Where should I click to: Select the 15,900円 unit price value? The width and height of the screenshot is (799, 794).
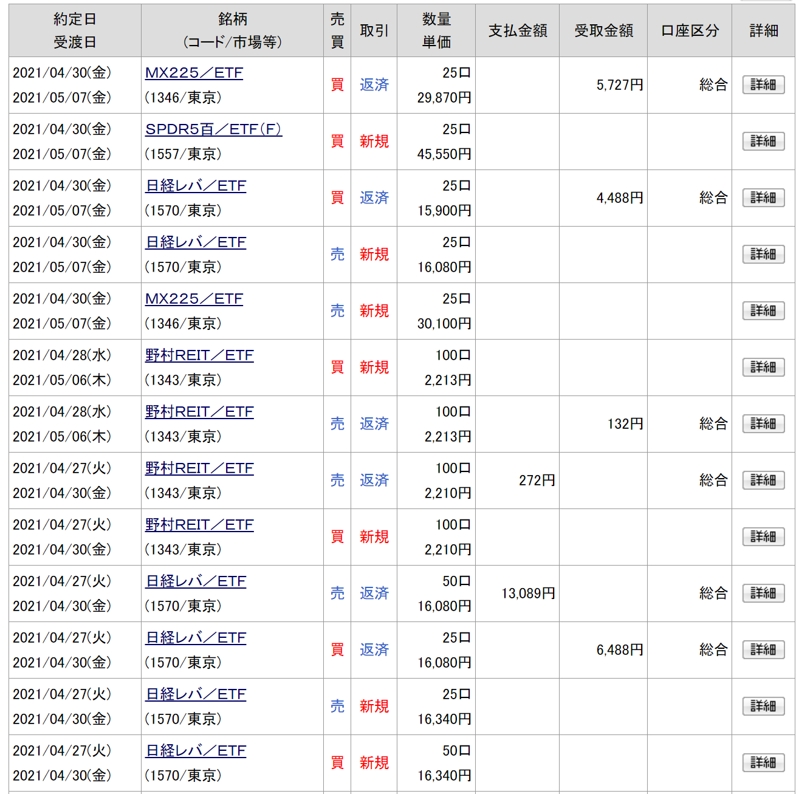[444, 211]
